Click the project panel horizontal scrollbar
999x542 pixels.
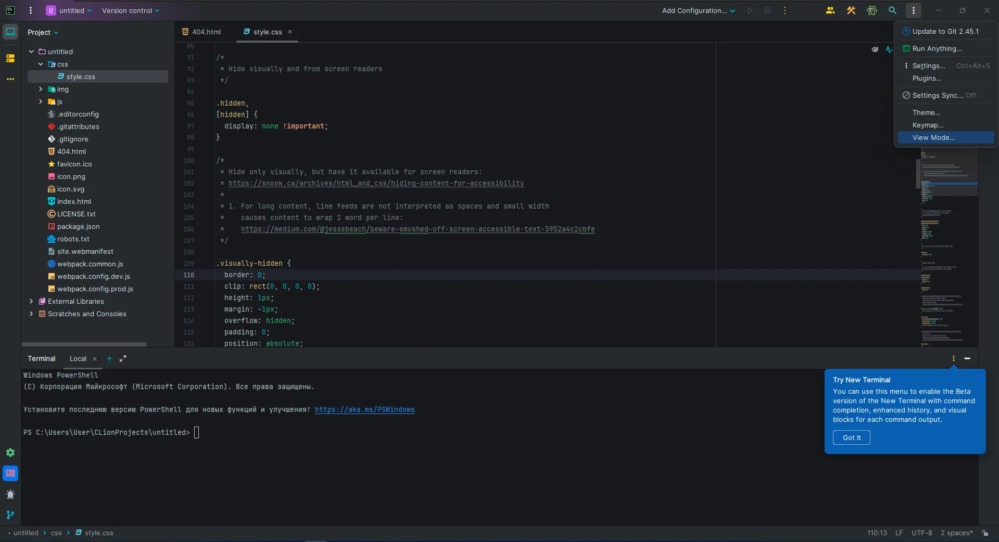pos(84,344)
